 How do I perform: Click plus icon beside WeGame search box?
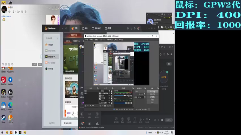pyautogui.click(x=58, y=38)
